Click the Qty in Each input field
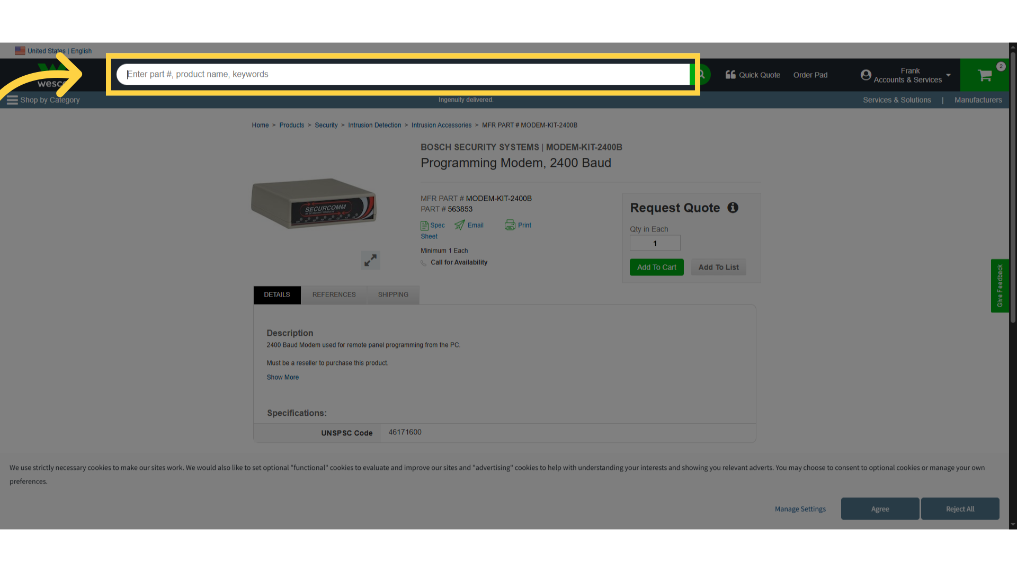 tap(655, 243)
